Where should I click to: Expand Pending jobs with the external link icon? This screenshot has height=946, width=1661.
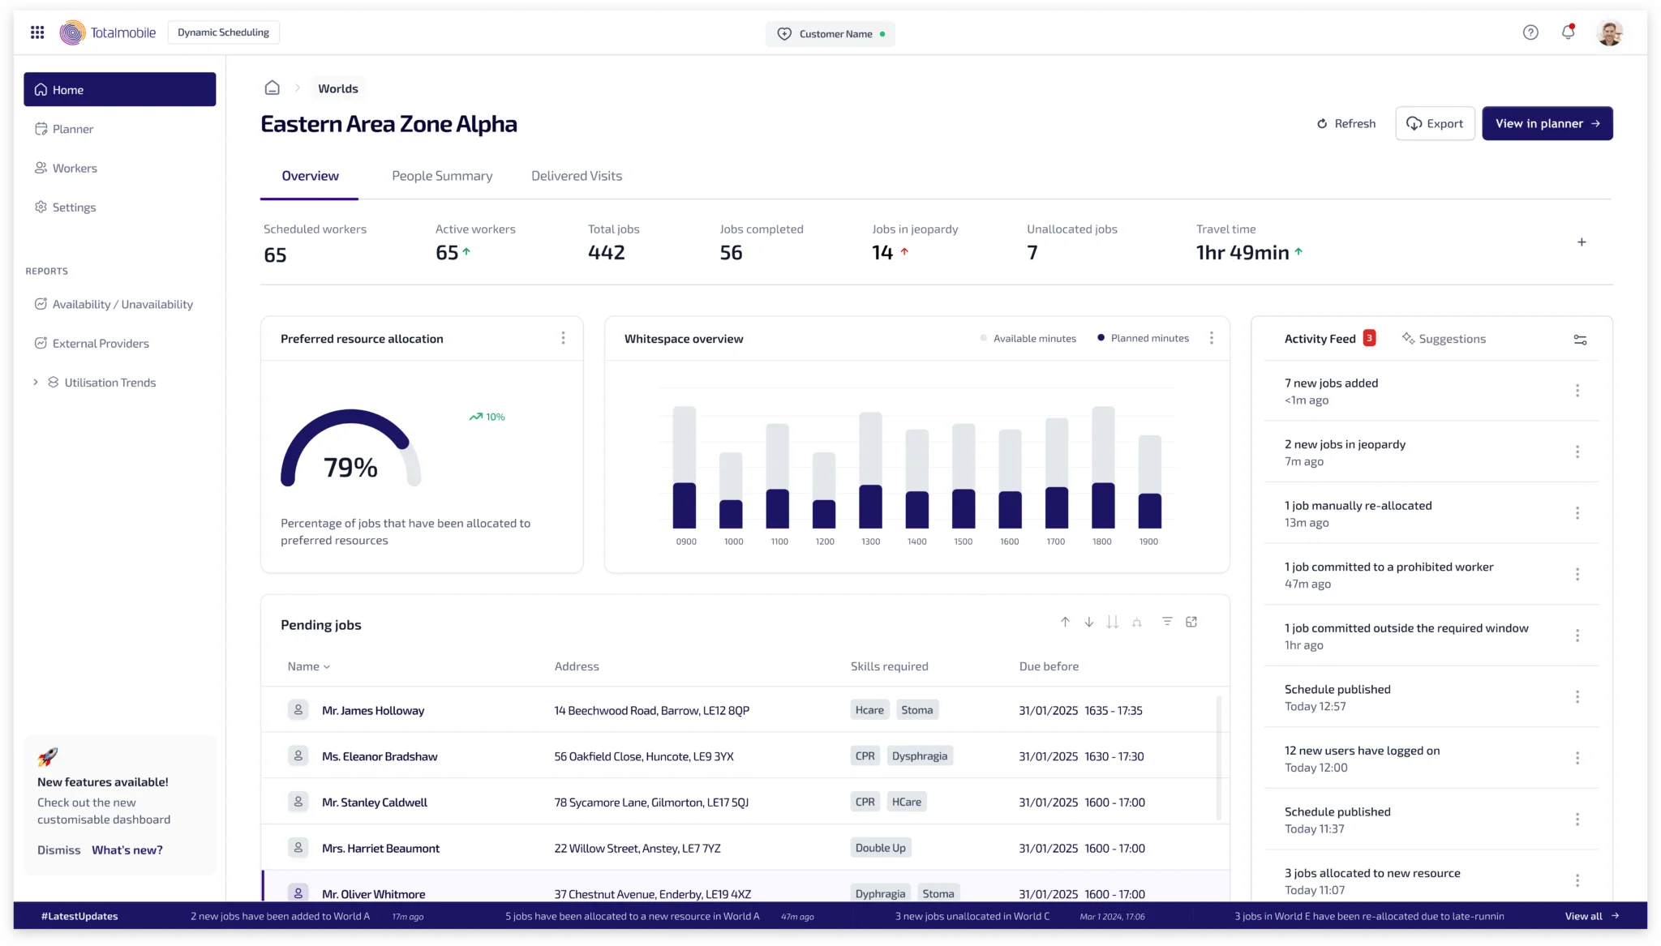pyautogui.click(x=1191, y=622)
